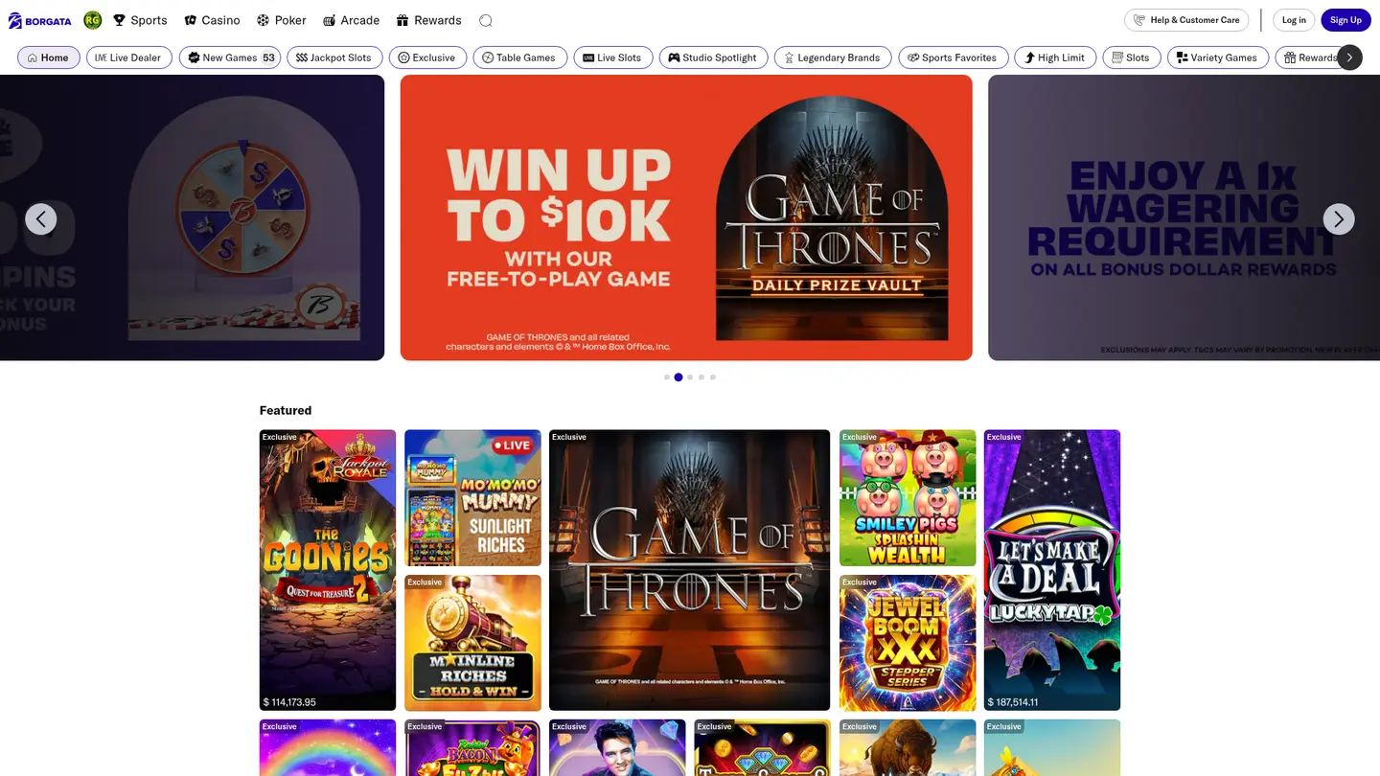Open the Studio Spotlight category
This screenshot has height=776, width=1380.
click(714, 57)
